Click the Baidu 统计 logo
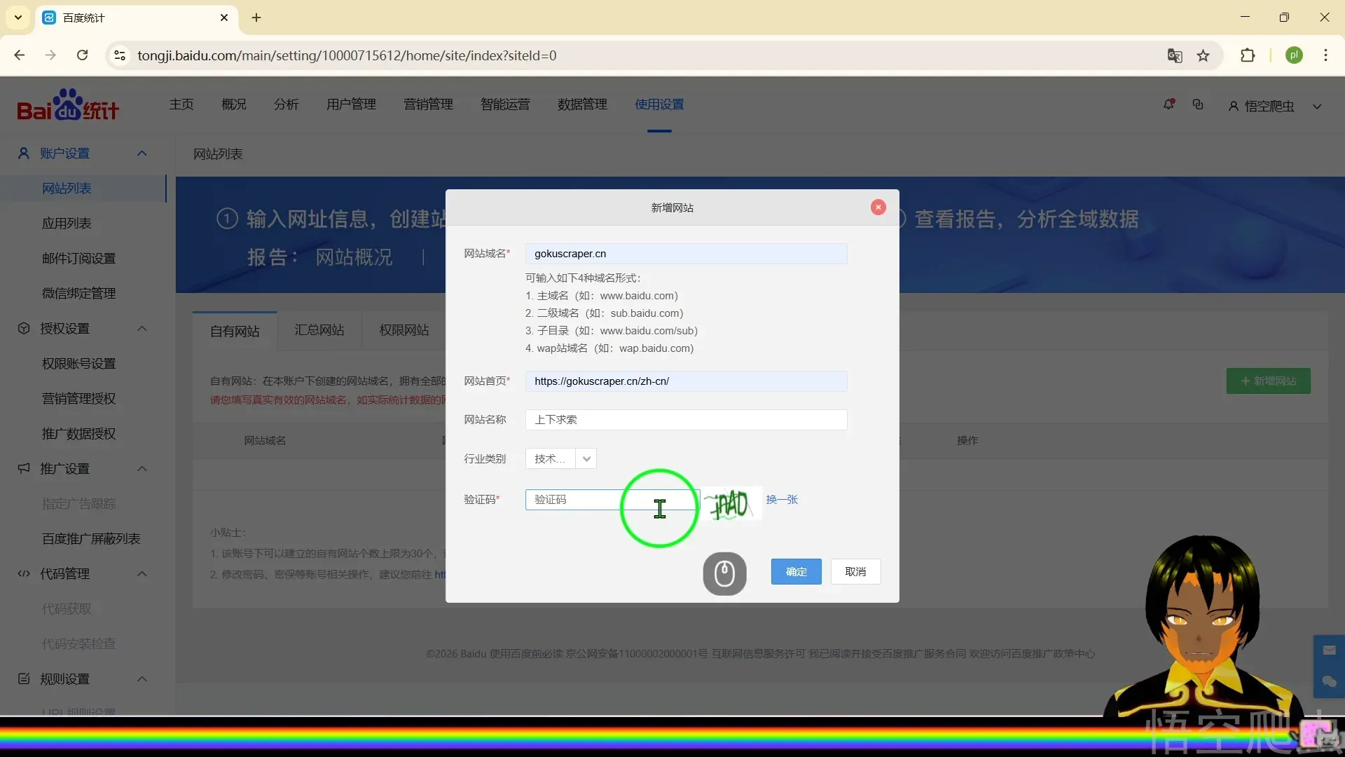Viewport: 1345px width, 757px height. click(68, 105)
